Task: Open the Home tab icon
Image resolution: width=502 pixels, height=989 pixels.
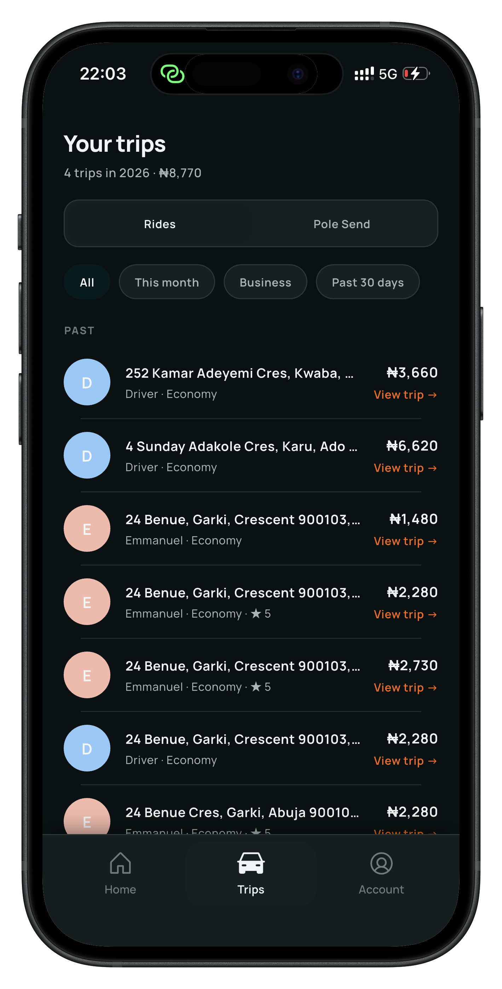Action: (x=120, y=863)
